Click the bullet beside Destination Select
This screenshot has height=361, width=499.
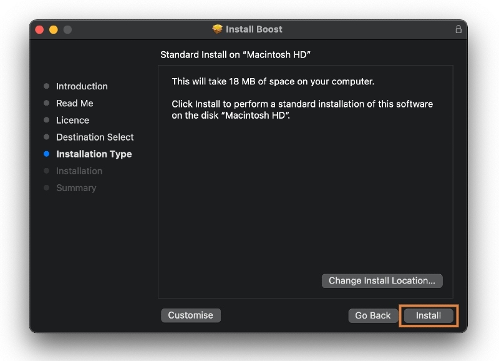click(46, 137)
